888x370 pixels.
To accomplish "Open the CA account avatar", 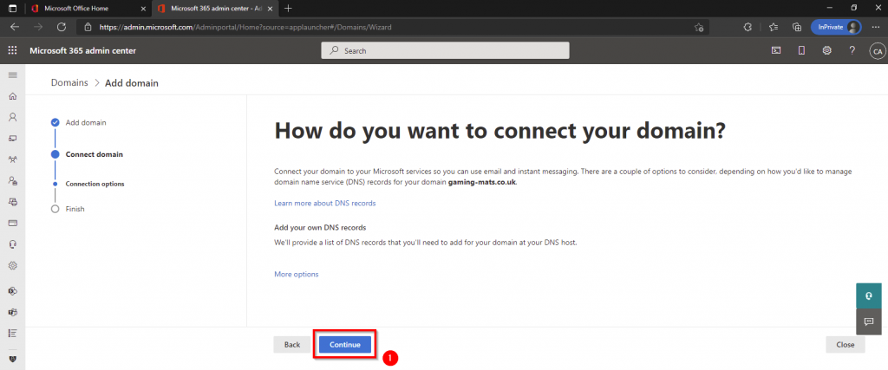I will pyautogui.click(x=878, y=51).
